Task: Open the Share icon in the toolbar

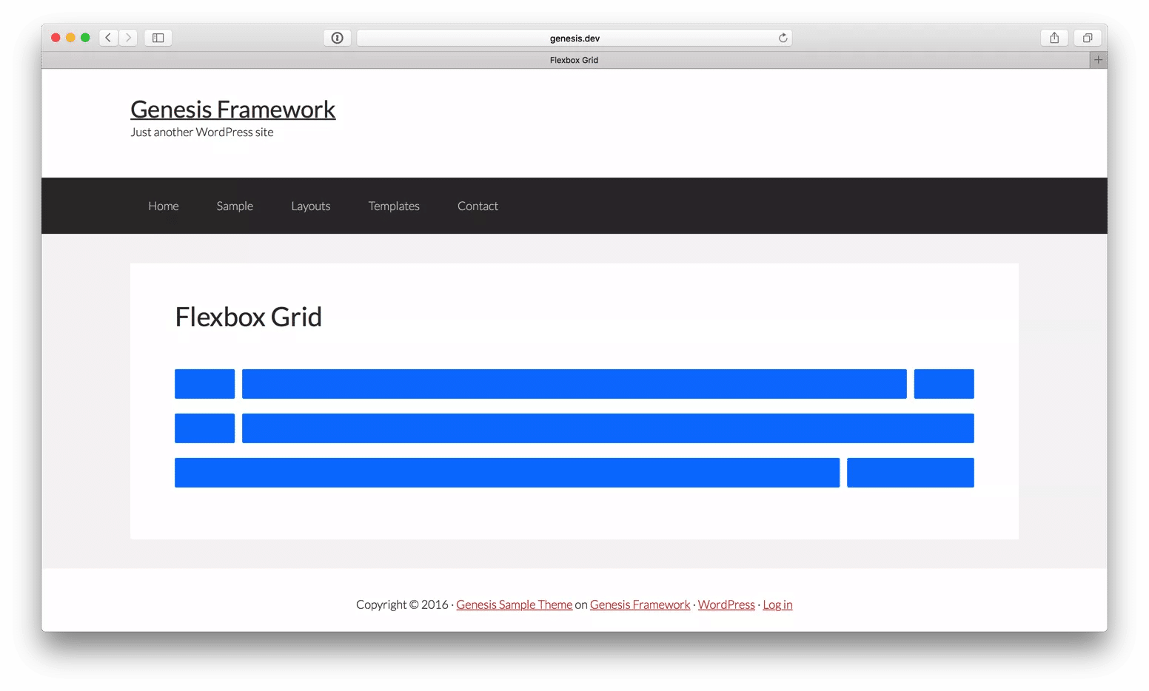Action: point(1054,38)
